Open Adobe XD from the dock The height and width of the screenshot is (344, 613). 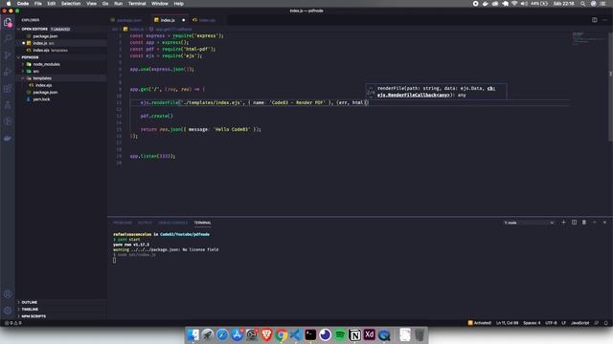[x=370, y=334]
